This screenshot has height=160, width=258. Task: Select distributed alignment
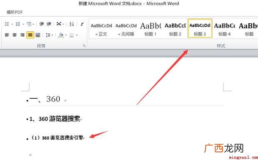tap(38, 35)
